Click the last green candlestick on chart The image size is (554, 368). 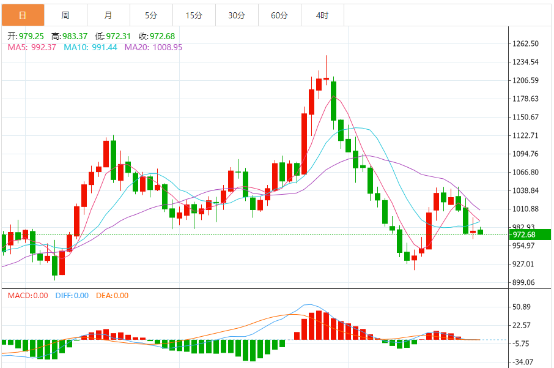(480, 231)
